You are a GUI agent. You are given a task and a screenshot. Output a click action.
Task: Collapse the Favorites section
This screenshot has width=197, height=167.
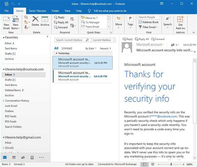3,37
